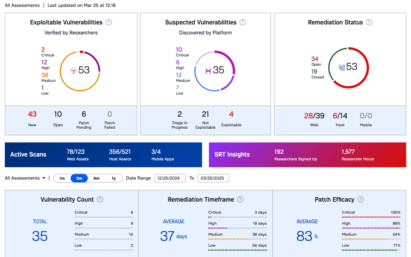
Task: Click the 03/25/2025 end date field
Action: 213,178
